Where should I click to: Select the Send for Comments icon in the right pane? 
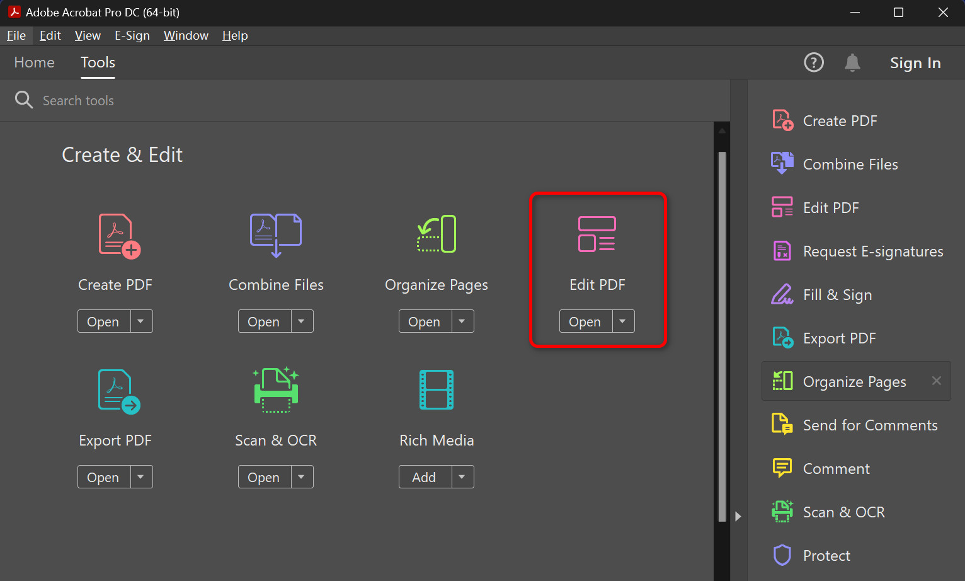tap(782, 424)
